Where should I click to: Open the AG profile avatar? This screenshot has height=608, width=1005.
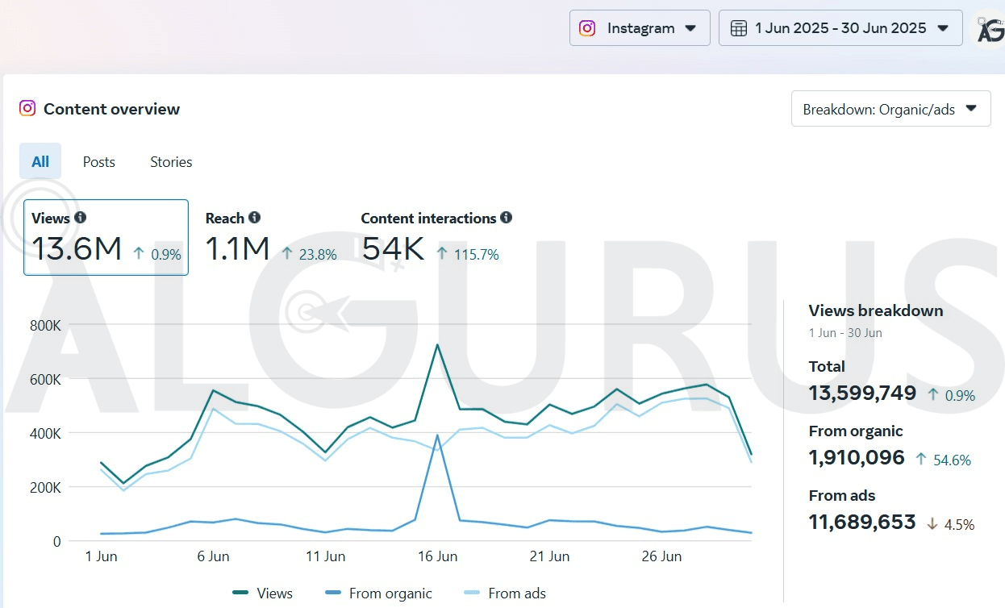click(x=989, y=30)
